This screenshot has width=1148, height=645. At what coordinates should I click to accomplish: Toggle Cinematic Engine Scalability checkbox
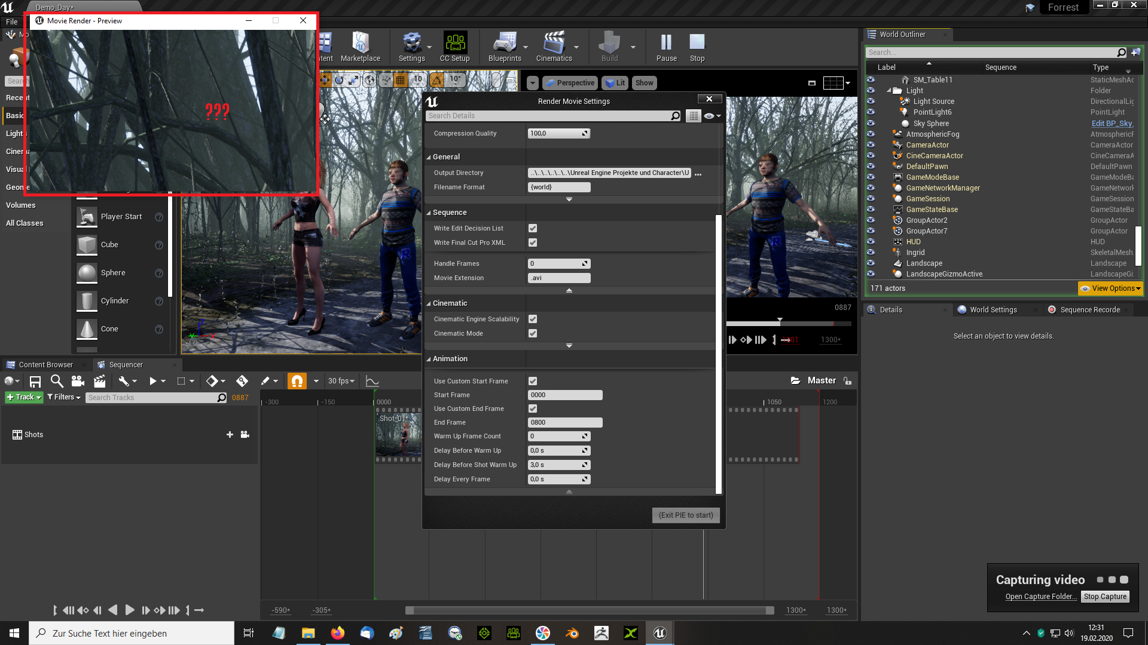[x=533, y=319]
